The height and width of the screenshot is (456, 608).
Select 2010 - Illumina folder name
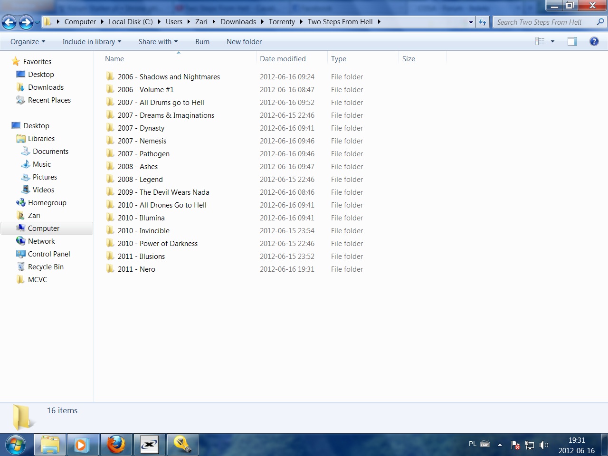tap(141, 218)
